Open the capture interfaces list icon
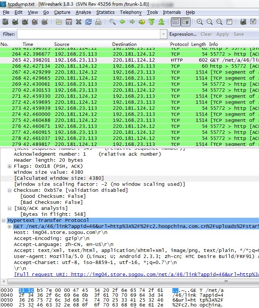 [6, 22]
